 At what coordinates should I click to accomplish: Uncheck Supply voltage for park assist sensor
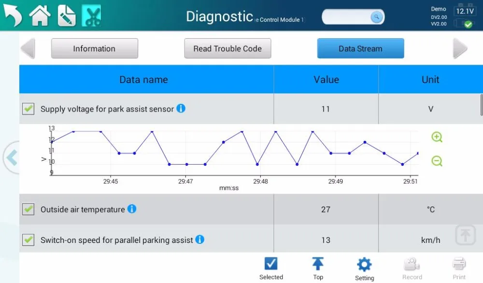tap(28, 109)
